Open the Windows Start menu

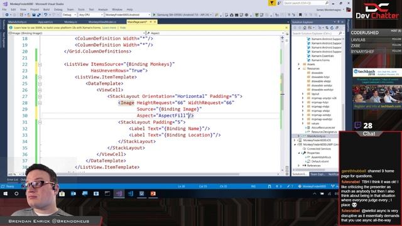point(6,194)
